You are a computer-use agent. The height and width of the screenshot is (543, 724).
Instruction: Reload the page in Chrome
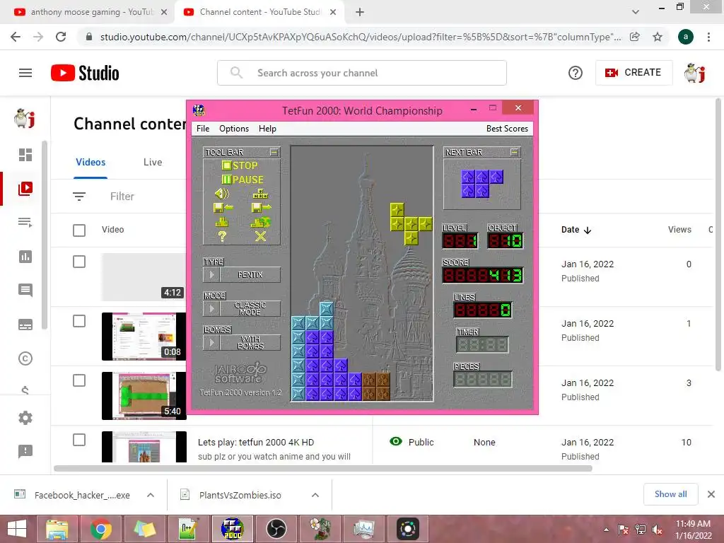pos(61,37)
